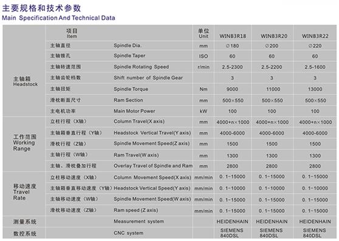Click 0.1-10000 value under WINB3R18
This screenshot has width=339, height=241.
click(232, 188)
